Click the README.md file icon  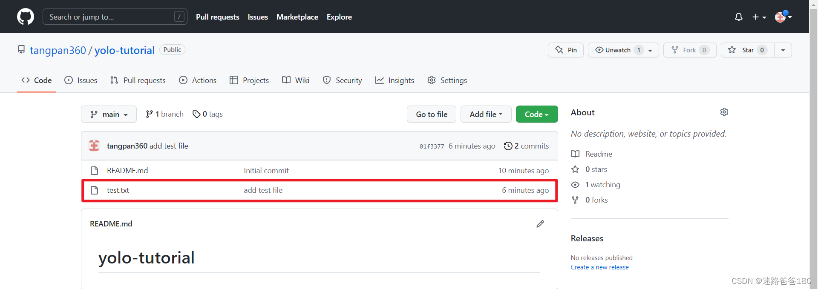click(95, 171)
